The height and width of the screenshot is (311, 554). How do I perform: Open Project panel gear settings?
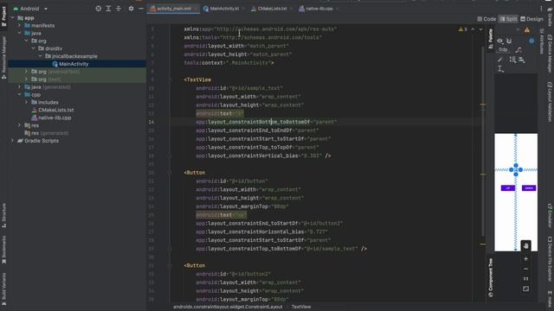[x=131, y=9]
